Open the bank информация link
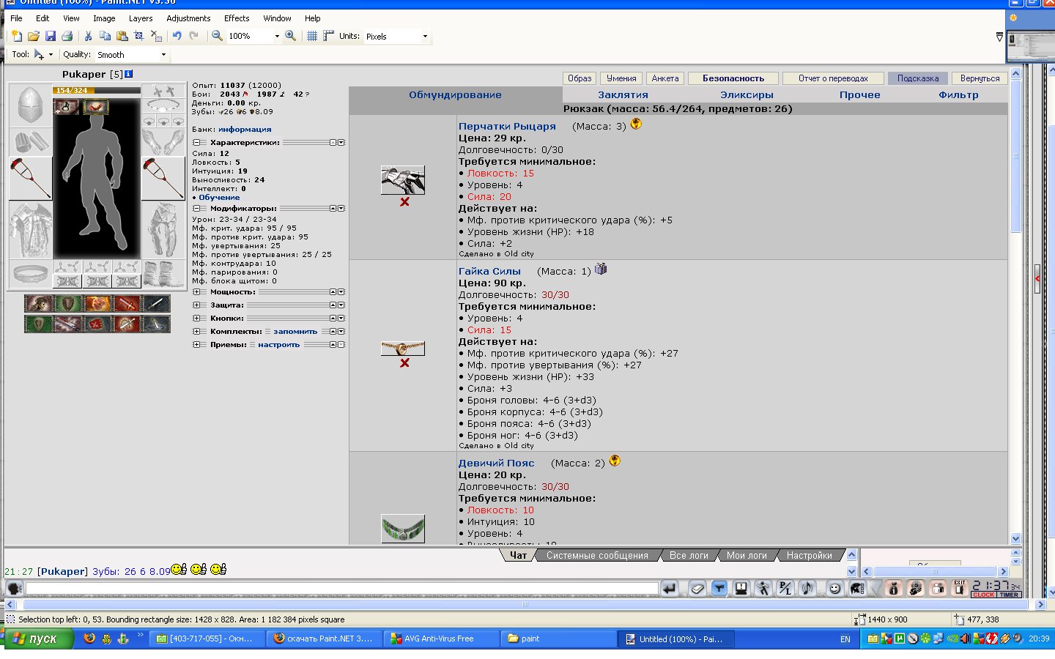The height and width of the screenshot is (659, 1055). [x=245, y=130]
